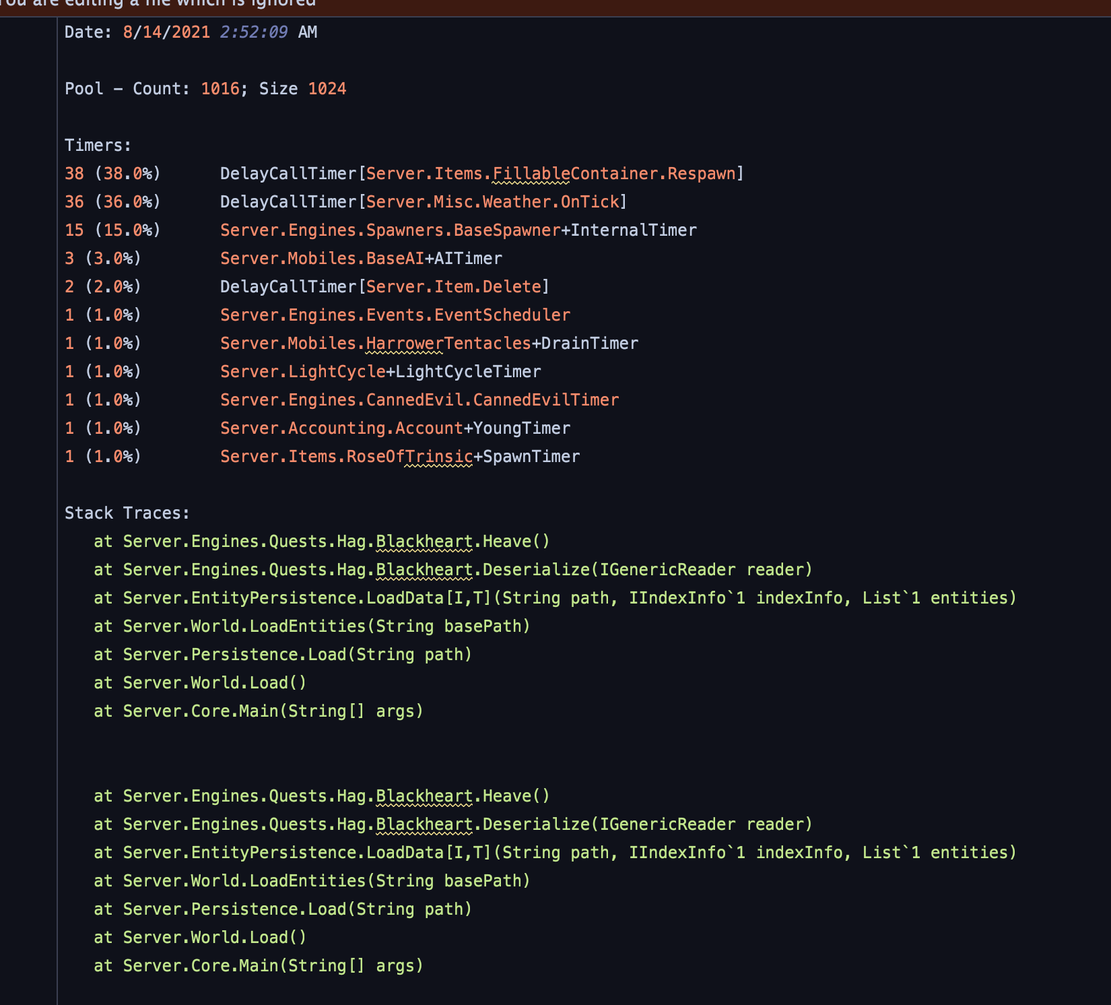Select the Server.Mobiles.BaseAI+AITimer entry
The image size is (1111, 1005).
point(361,259)
